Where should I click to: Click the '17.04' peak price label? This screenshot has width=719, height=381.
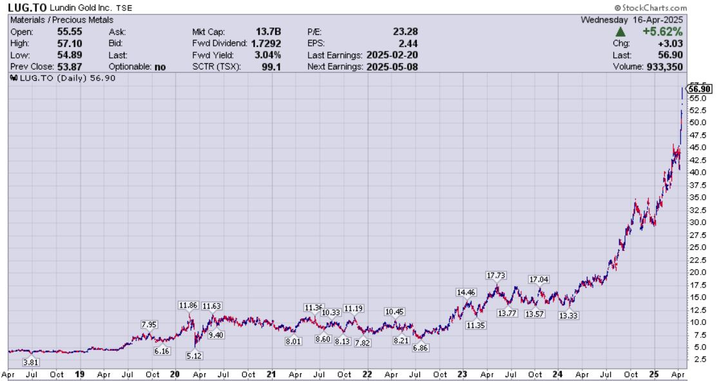click(539, 280)
